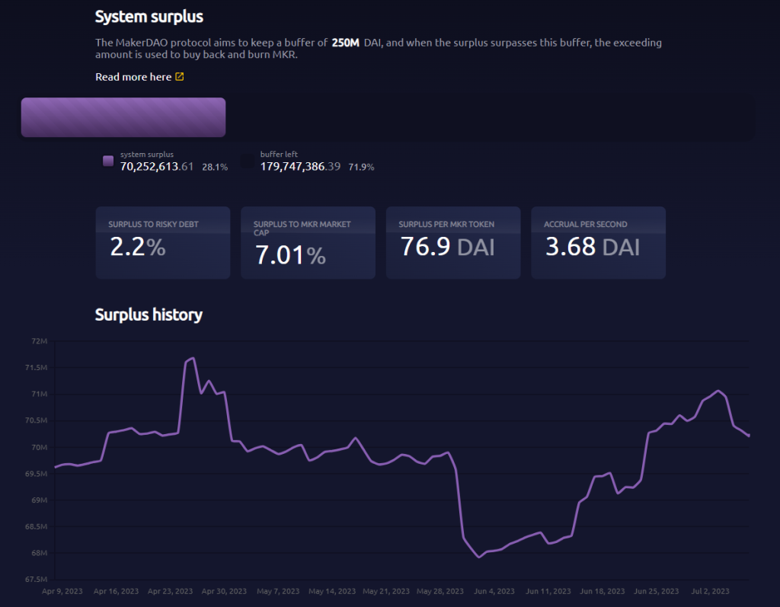Click the System surplus heading

149,17
